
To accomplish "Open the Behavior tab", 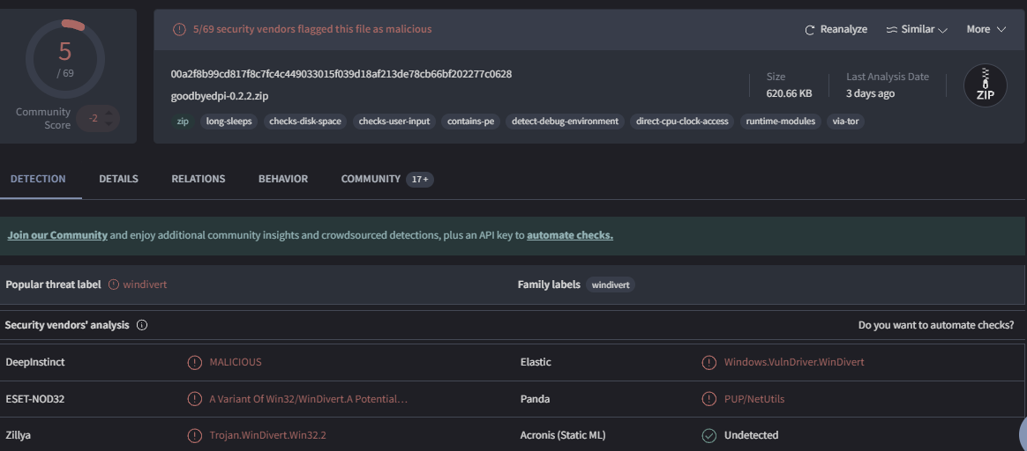I will (283, 179).
